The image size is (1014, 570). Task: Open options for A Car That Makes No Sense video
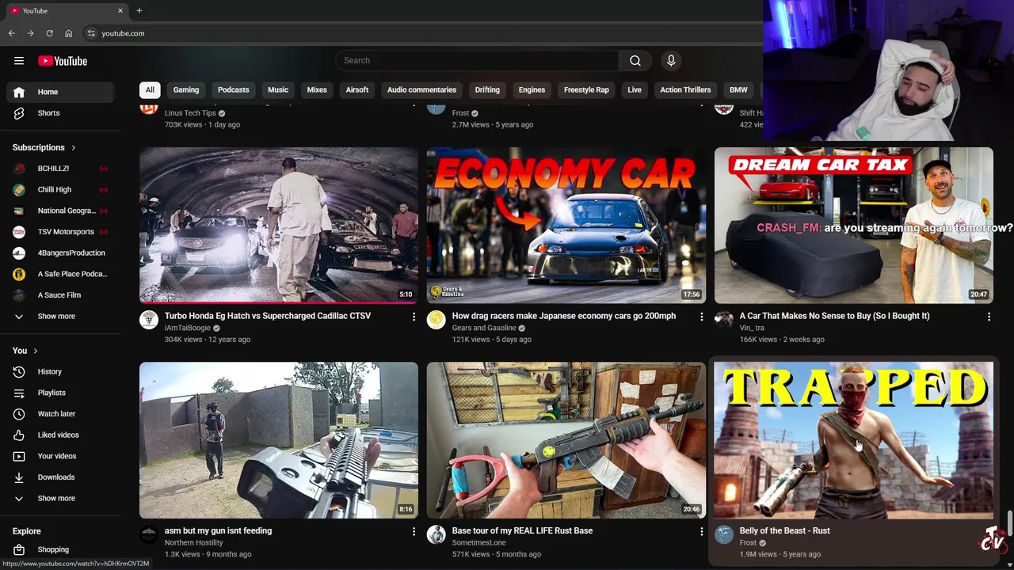coord(989,317)
